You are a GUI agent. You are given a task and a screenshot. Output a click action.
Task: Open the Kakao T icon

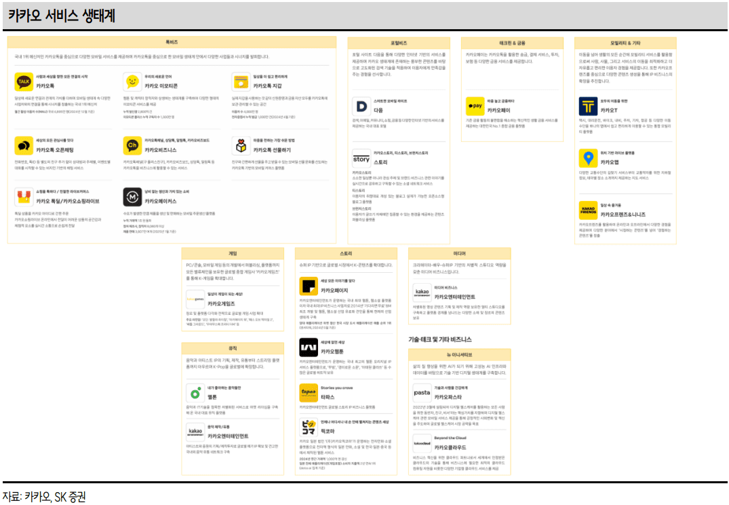tap(588, 105)
